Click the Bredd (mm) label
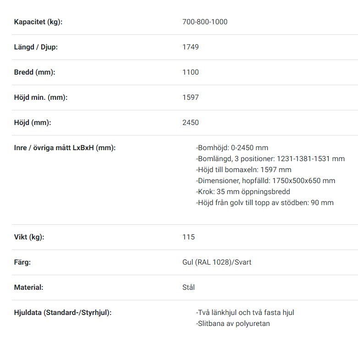 35,72
